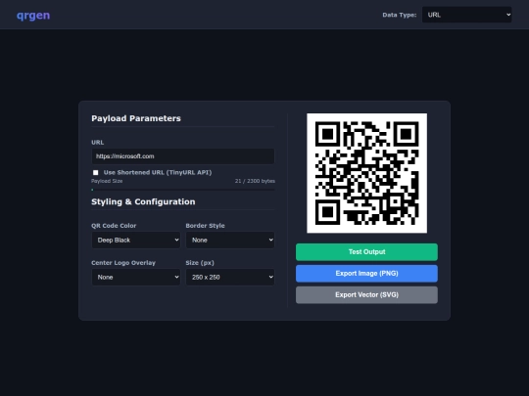Click the 'Border Style' label
This screenshot has height=396, width=529.
[x=205, y=226]
